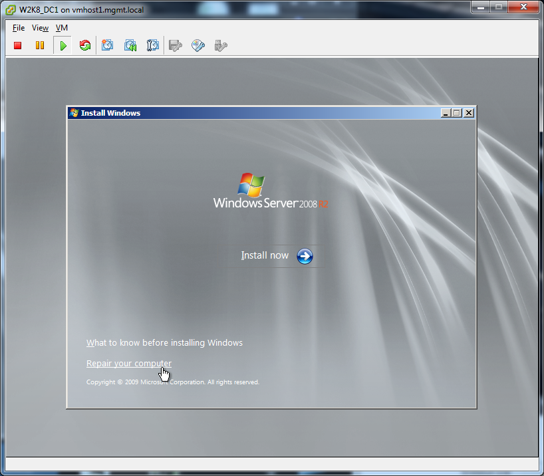Screen dimensions: 544x476
Task: Click the W2K8_DC1 on vmhost1.mgmt.local title text
Action: pyautogui.click(x=82, y=10)
